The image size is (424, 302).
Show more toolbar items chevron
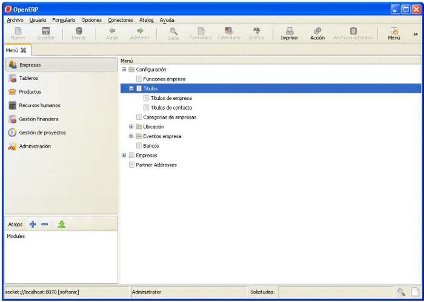pyautogui.click(x=416, y=34)
